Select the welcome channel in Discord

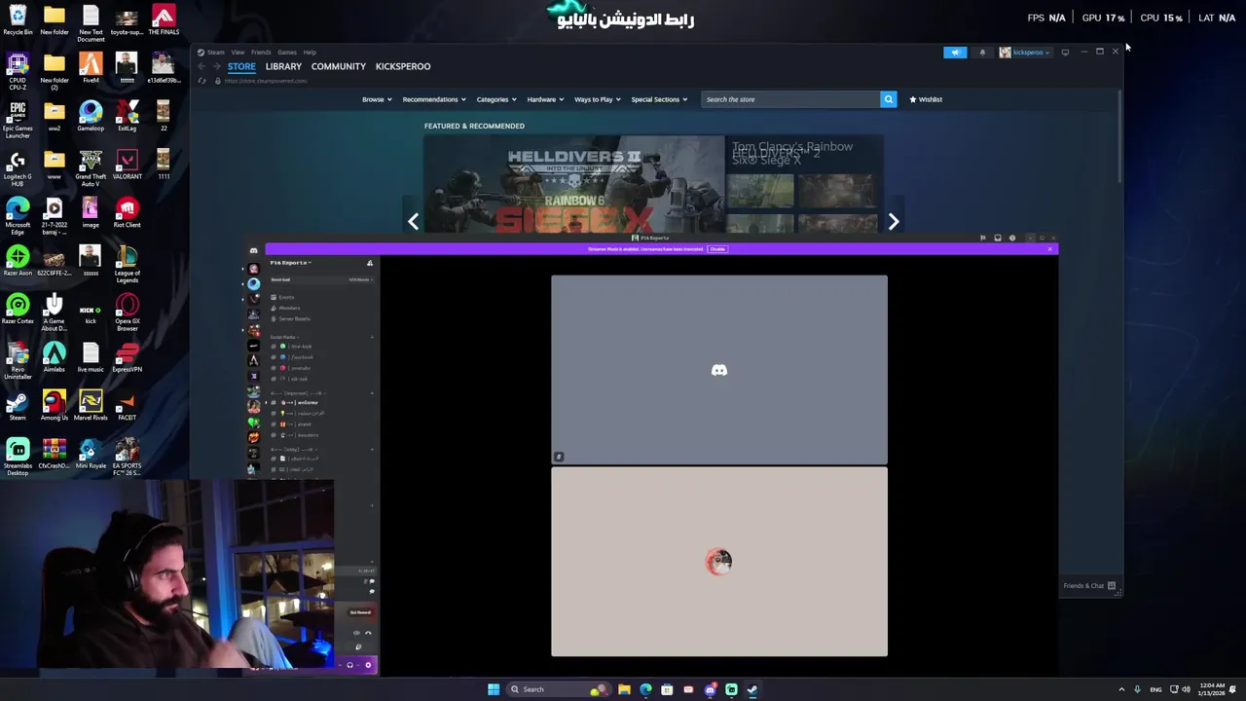coord(301,402)
